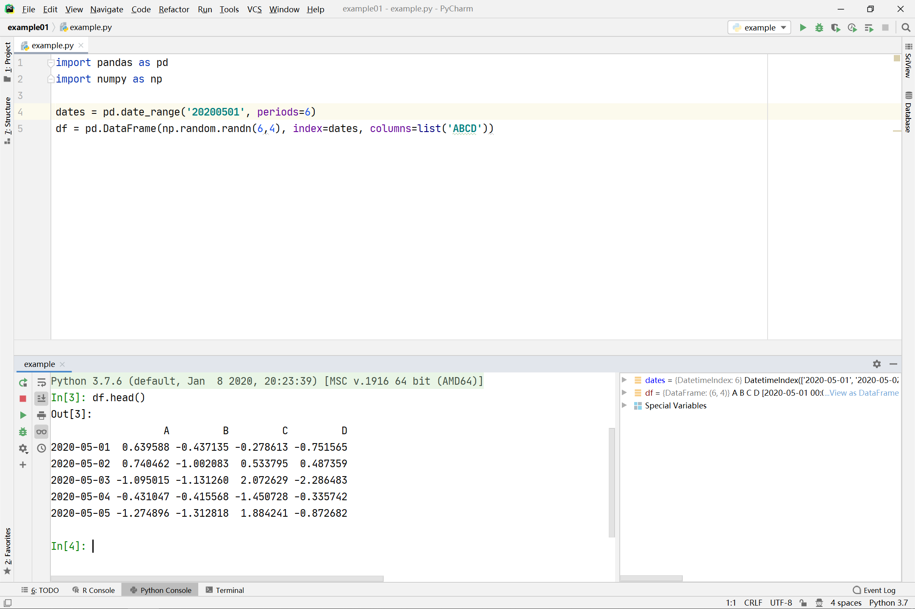Click the console In[4] input prompt
This screenshot has width=915, height=609.
pyautogui.click(x=68, y=546)
